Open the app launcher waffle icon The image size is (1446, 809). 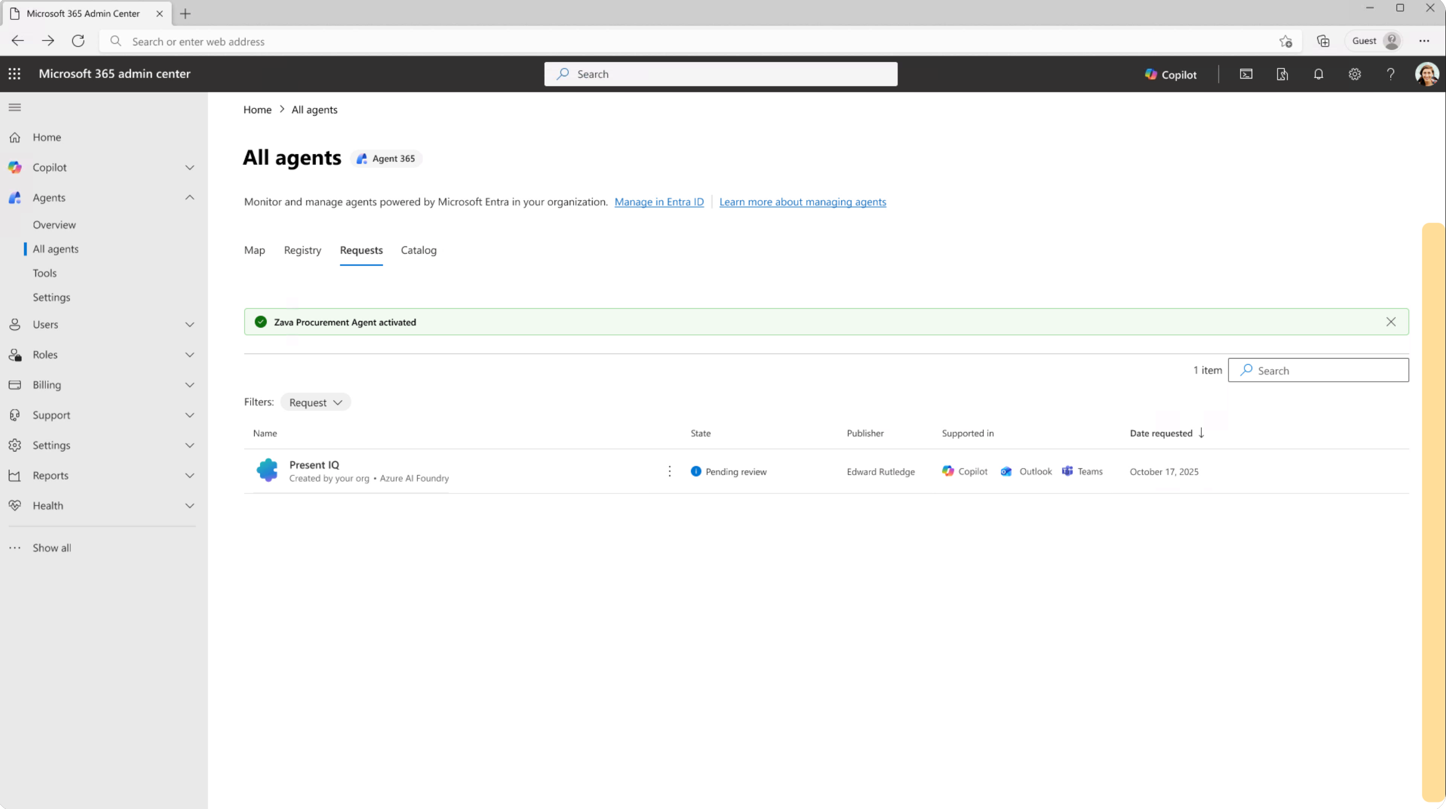tap(14, 73)
